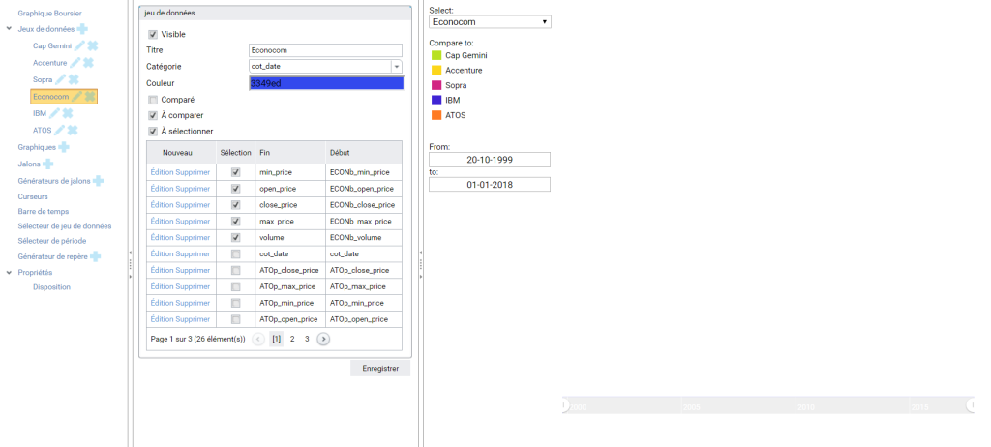Image resolution: width=991 pixels, height=447 pixels.
Task: Go to page 3 of the table
Action: click(x=307, y=339)
